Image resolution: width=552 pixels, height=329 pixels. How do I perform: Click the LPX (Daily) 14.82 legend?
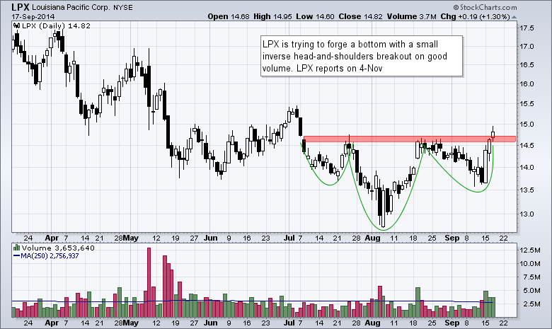pos(56,25)
